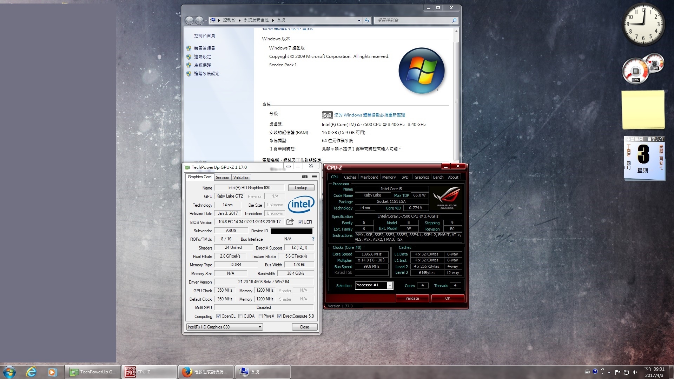Screen dimensions: 674x379
Task: Toggle the PhysX checkbox
Action: click(260, 316)
